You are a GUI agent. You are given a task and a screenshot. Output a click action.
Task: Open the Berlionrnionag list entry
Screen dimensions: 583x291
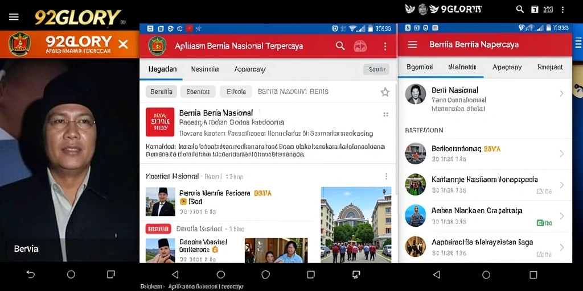pyautogui.click(x=485, y=153)
